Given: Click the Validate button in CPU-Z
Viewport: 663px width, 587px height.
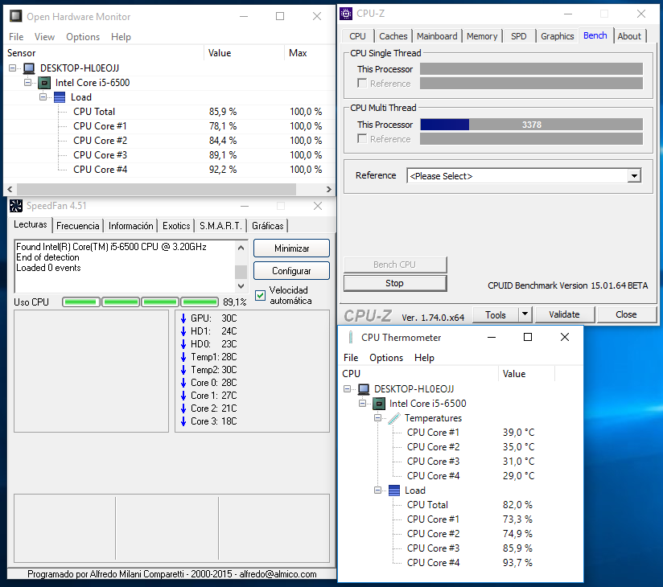Looking at the screenshot, I should click(565, 314).
